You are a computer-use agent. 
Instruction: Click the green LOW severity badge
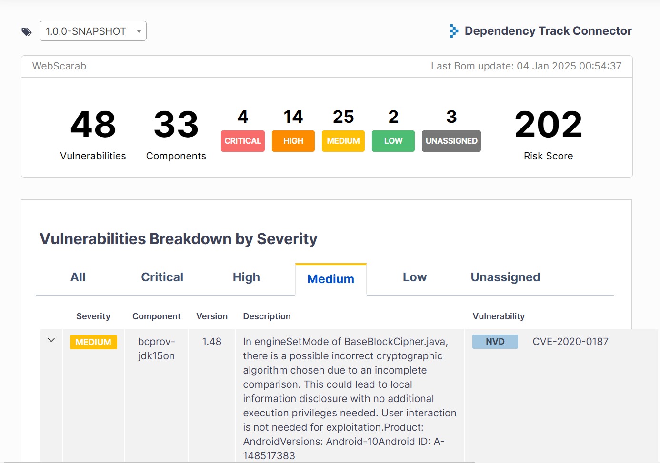click(x=393, y=141)
